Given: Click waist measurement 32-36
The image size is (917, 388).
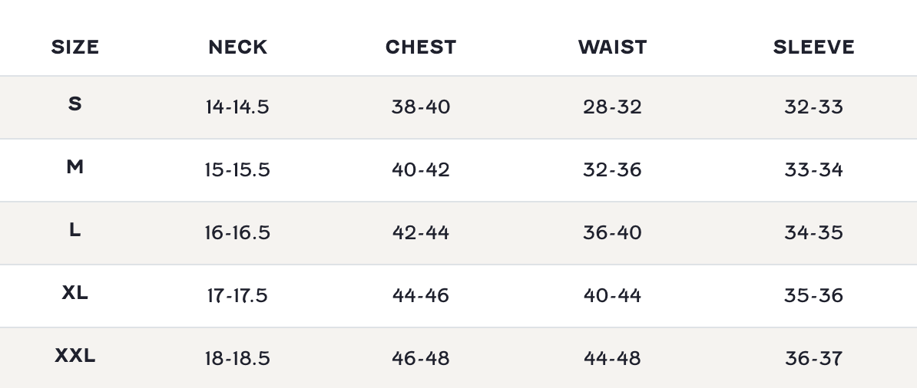Looking at the screenshot, I should 612,169.
